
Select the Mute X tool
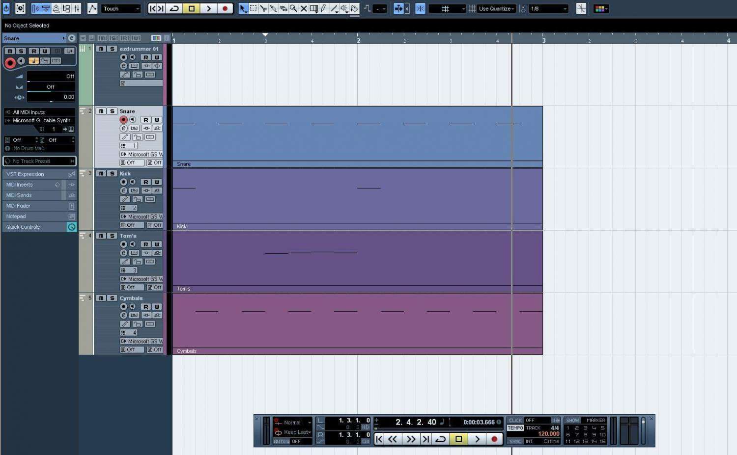pyautogui.click(x=304, y=9)
